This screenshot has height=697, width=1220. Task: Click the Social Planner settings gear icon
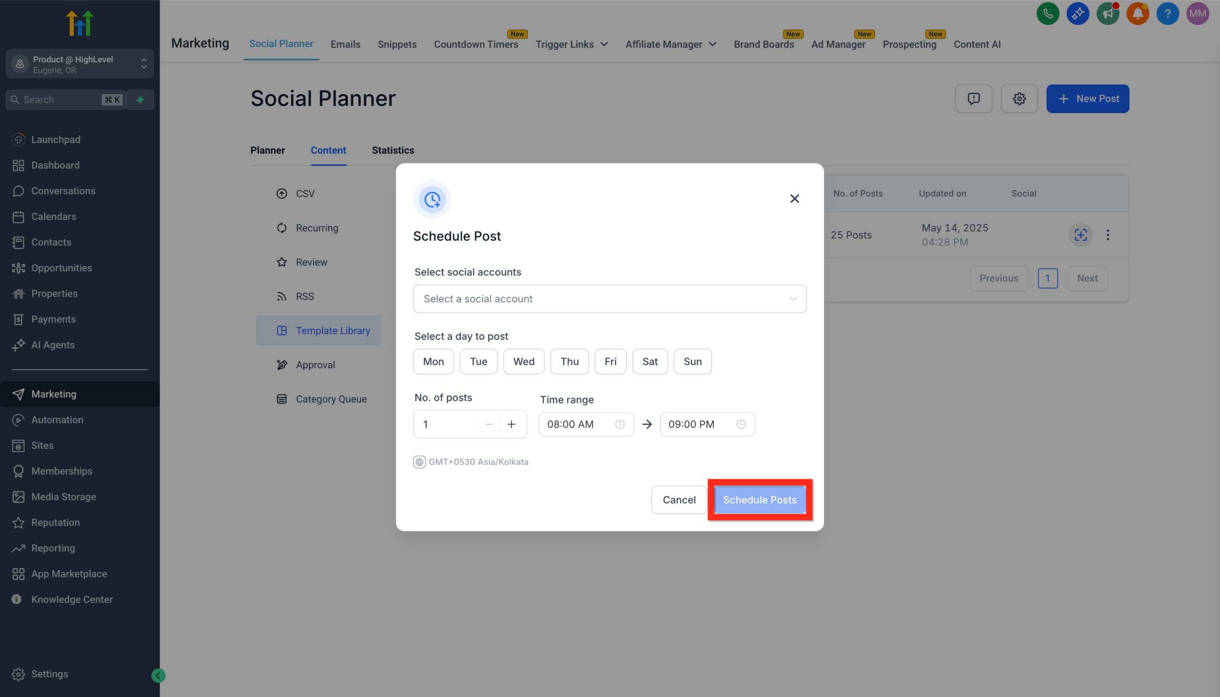pyautogui.click(x=1019, y=99)
